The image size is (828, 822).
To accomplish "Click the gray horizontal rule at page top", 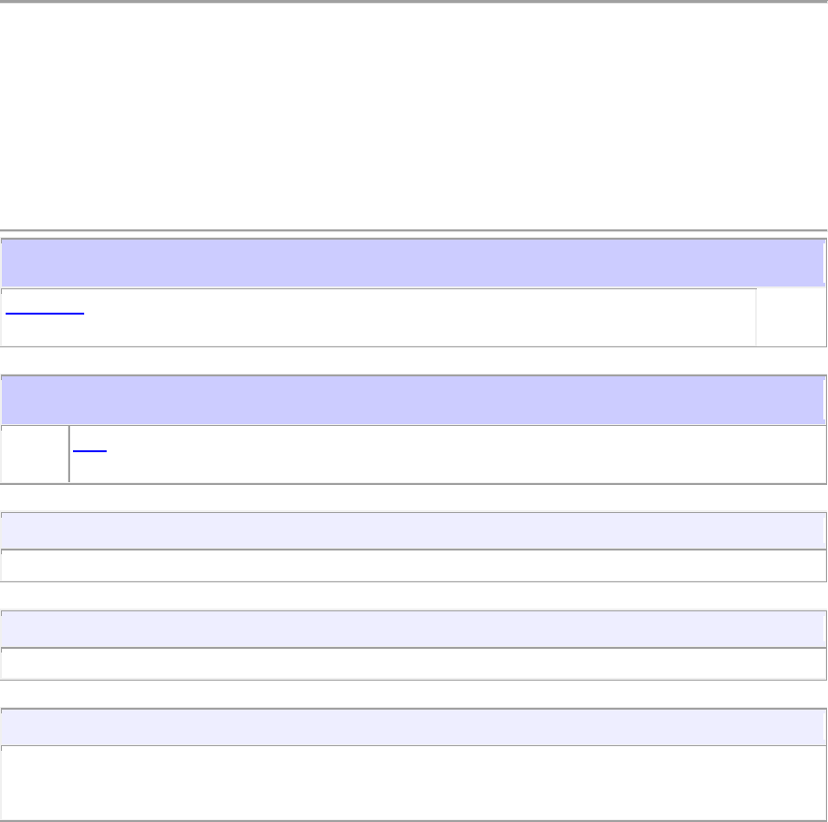I will [x=413, y=2].
